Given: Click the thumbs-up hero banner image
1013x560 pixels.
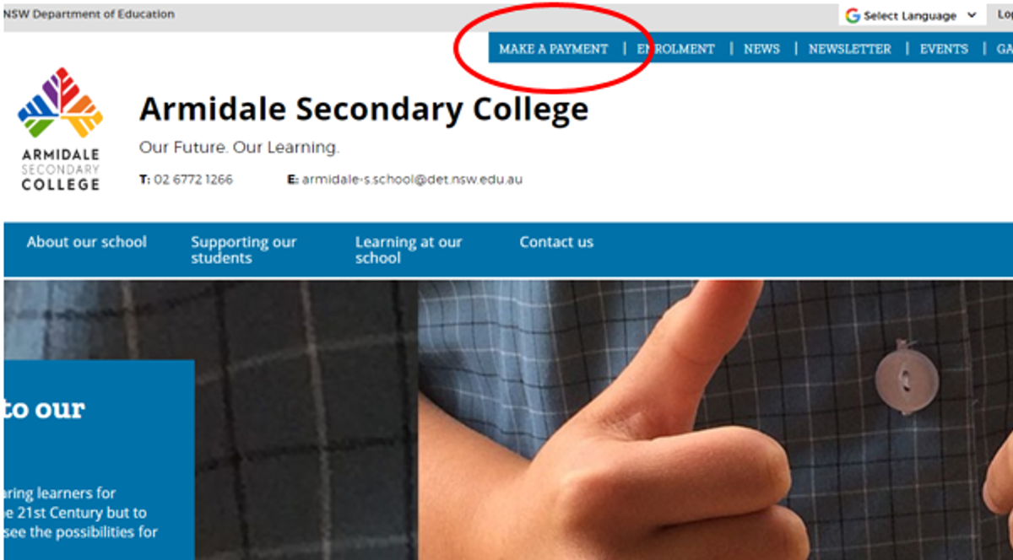Looking at the screenshot, I should coord(715,420).
